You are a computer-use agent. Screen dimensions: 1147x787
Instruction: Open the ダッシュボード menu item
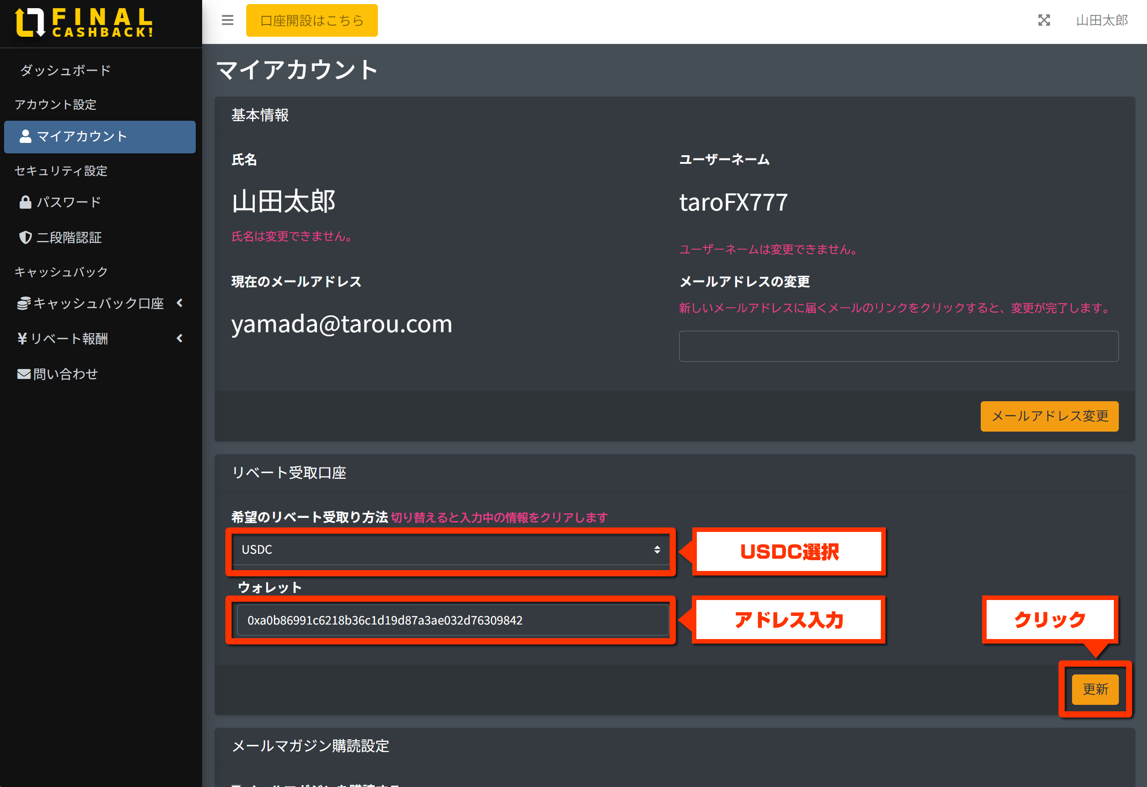click(x=65, y=70)
